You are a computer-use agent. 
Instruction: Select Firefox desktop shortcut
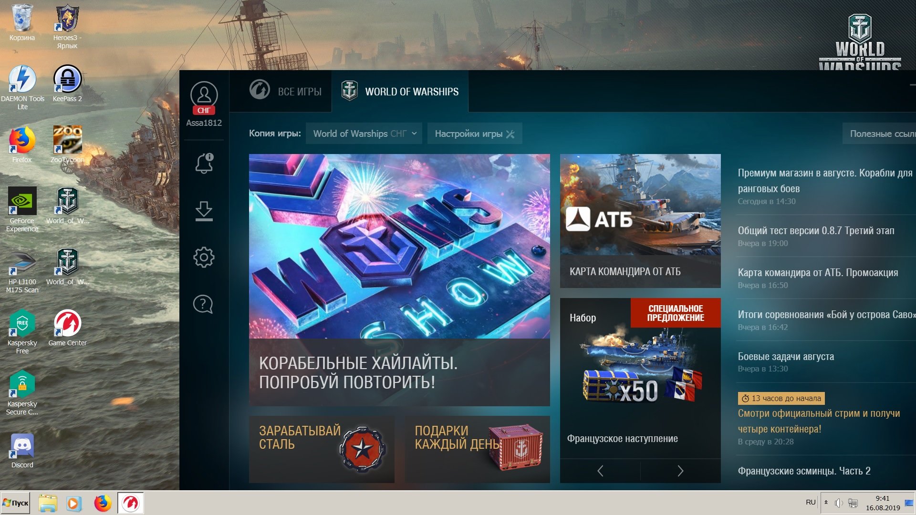22,145
